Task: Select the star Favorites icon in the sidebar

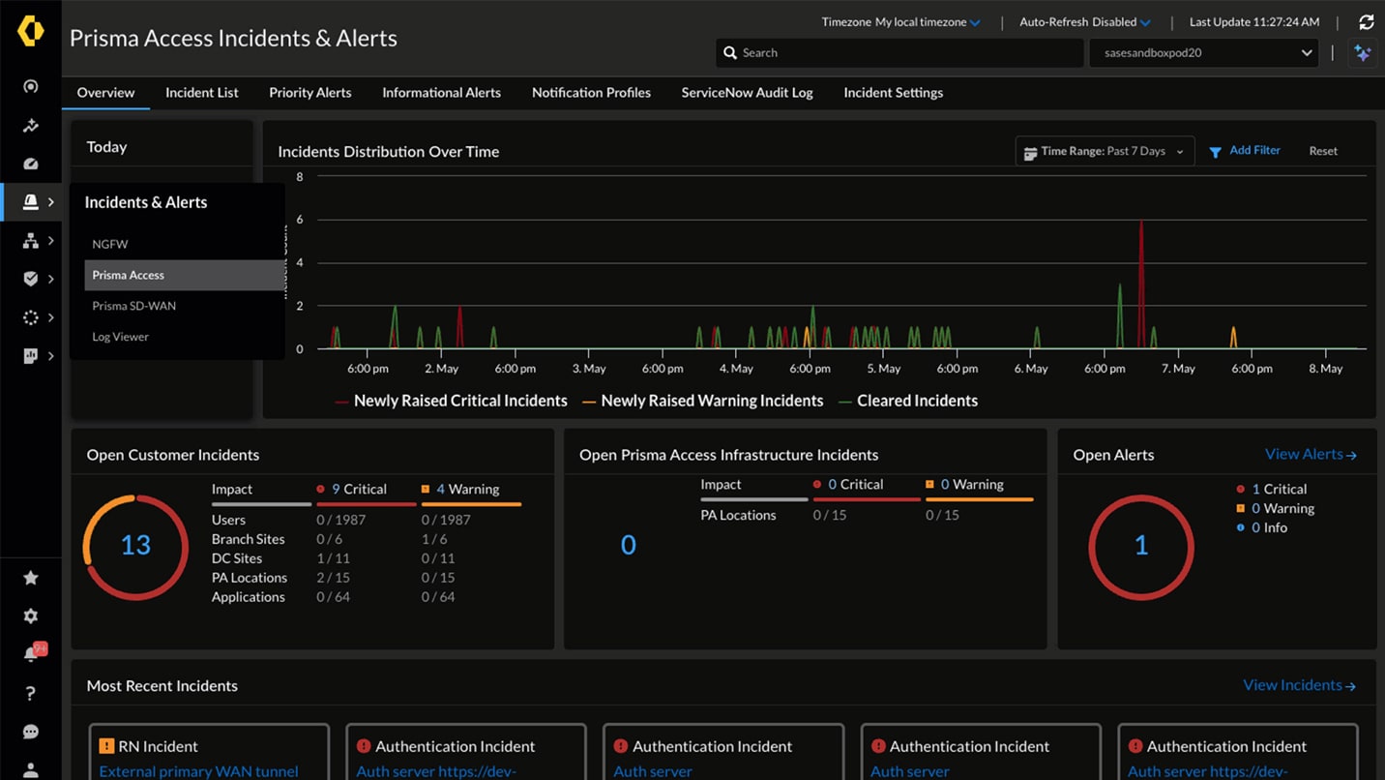Action: tap(32, 578)
